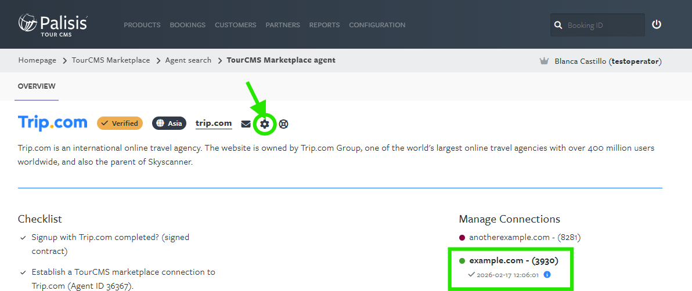
Task: Open the PRODUCTS menu
Action: click(x=142, y=25)
